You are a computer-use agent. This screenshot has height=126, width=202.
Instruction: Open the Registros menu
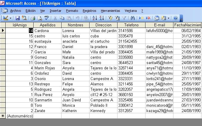point(89,11)
